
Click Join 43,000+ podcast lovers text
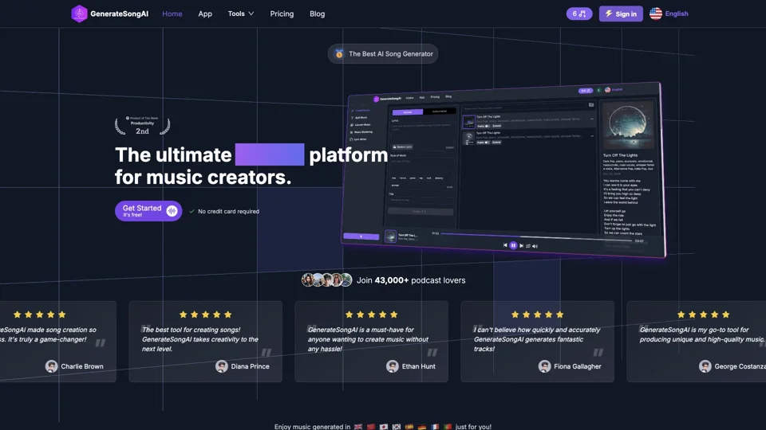(x=411, y=280)
